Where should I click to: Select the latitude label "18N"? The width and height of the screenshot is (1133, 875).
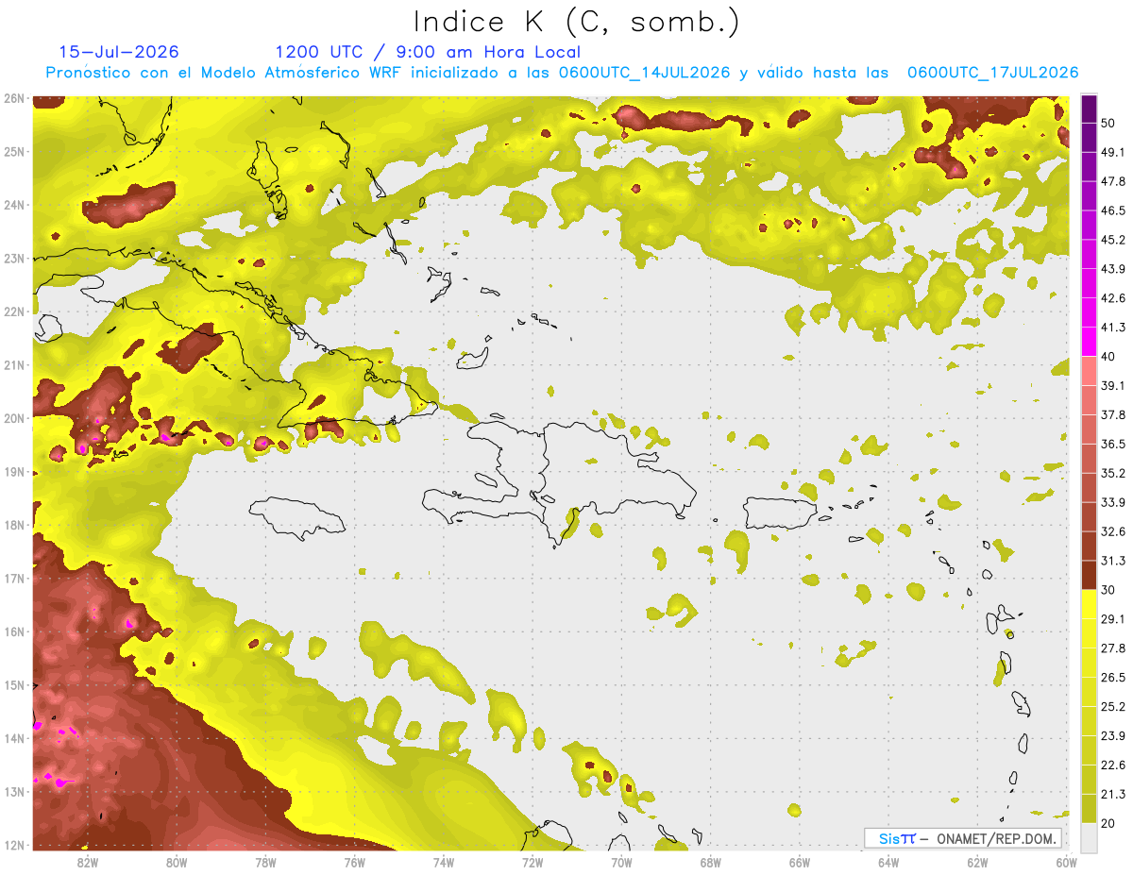pyautogui.click(x=14, y=525)
